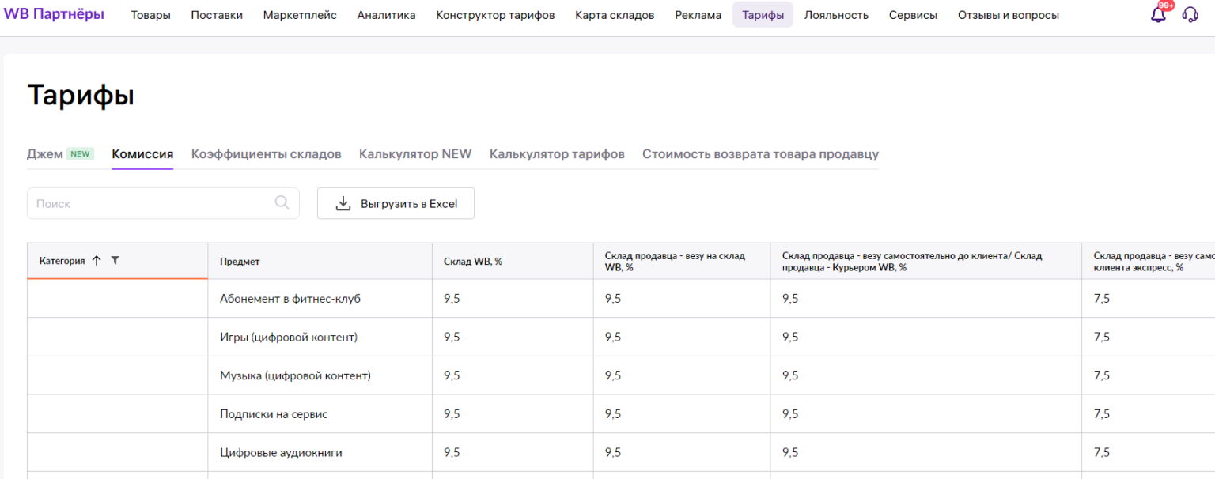This screenshot has height=479, width=1215.
Task: Sort by Category using arrow icon
Action: click(97, 261)
